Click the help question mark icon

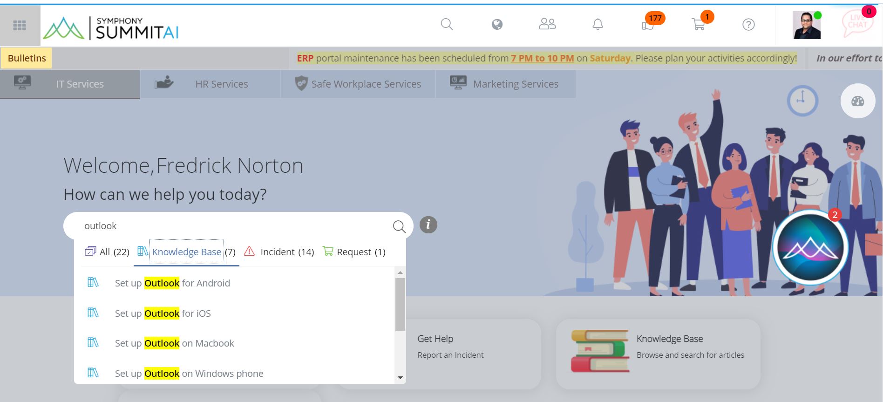748,25
